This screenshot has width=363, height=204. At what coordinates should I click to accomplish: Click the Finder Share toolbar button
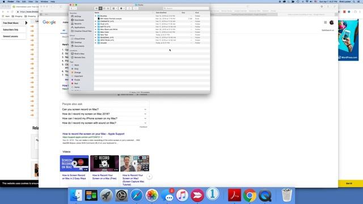click(x=129, y=8)
